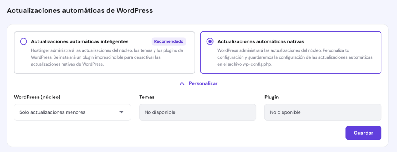Click the Plugin No disponible field
Image resolution: width=397 pixels, height=152 pixels.
click(323, 112)
